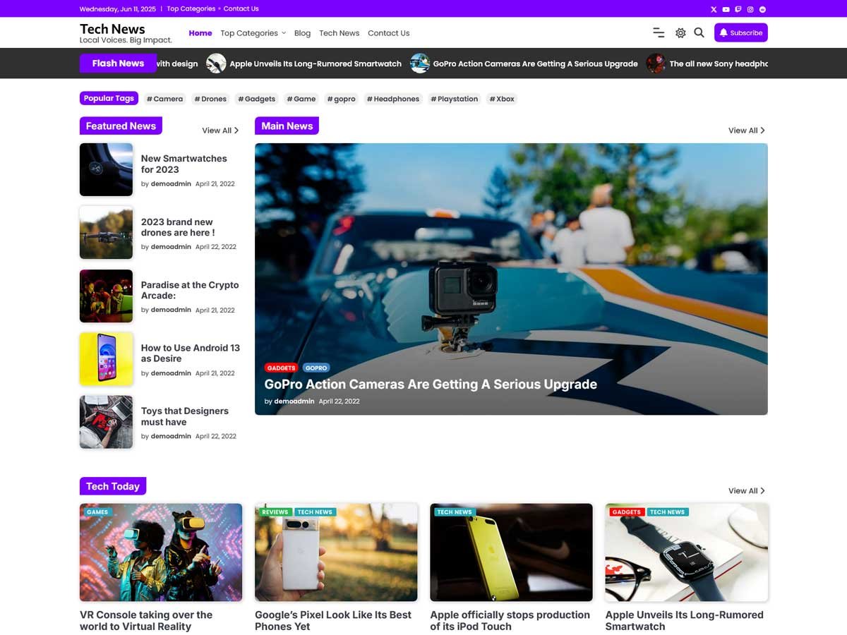Viewport: 847px width, 635px height.
Task: Click the Flash News label
Action: (118, 64)
